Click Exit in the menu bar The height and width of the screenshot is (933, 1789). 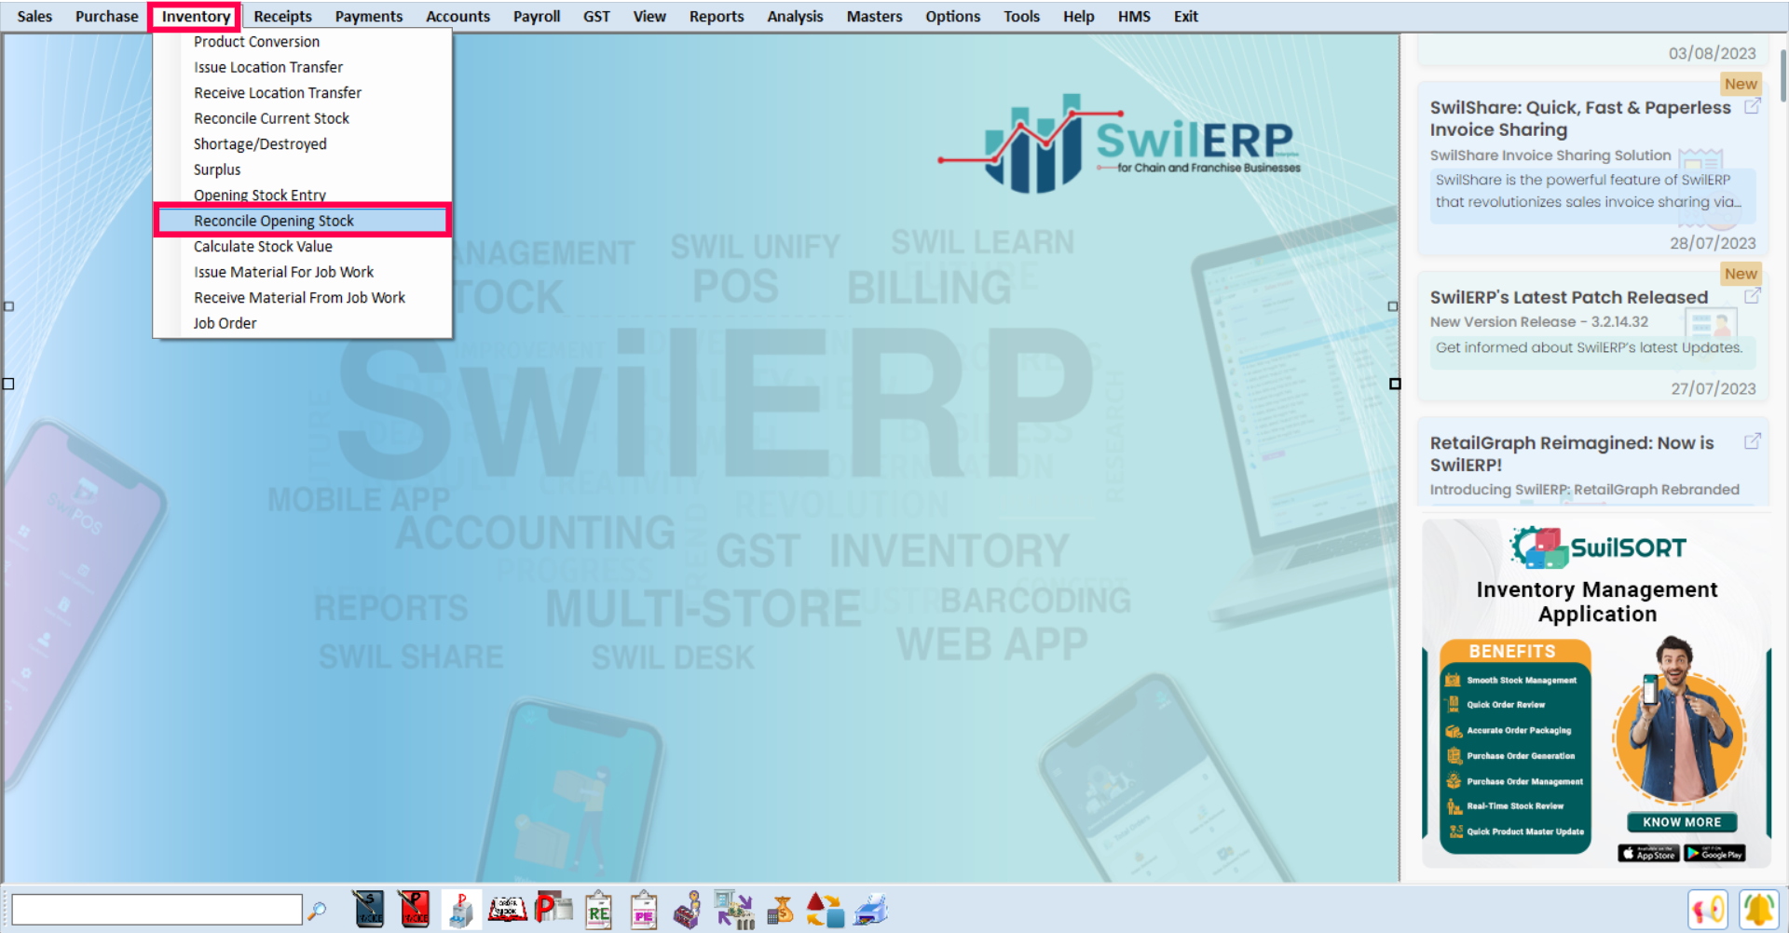[x=1185, y=16]
